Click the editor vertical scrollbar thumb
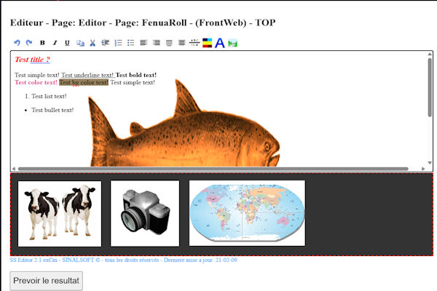Viewport: 437px width, 291px height. [x=430, y=87]
